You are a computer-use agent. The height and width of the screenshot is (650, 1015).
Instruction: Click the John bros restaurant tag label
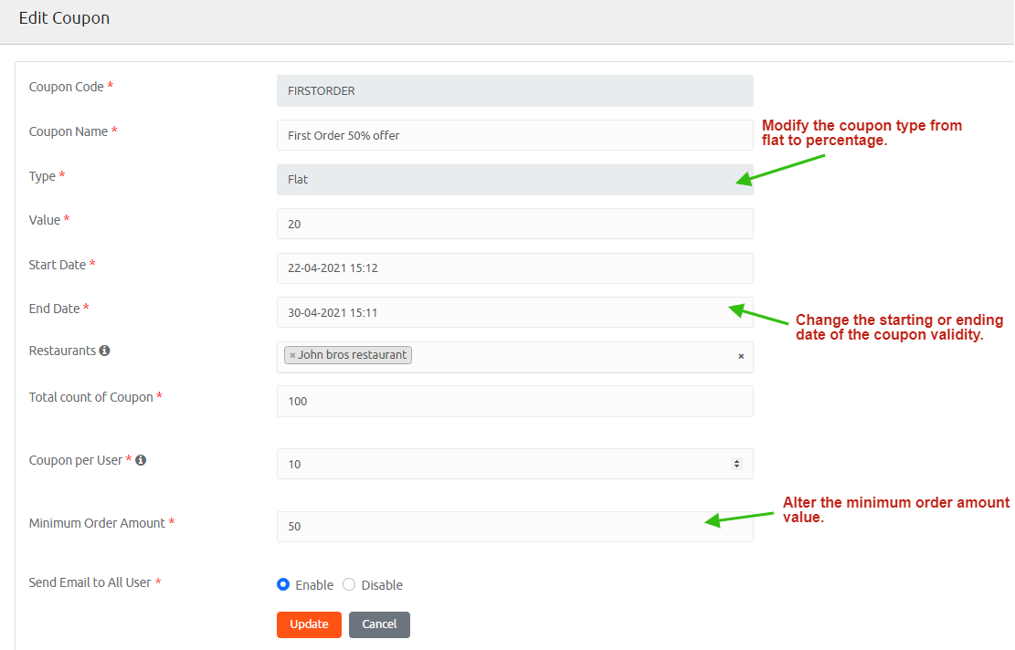click(353, 355)
